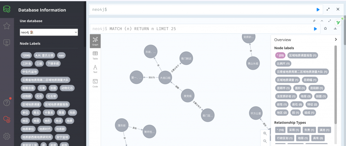Click the pink *(25) node label chip
346x146 pixels.
(280, 55)
